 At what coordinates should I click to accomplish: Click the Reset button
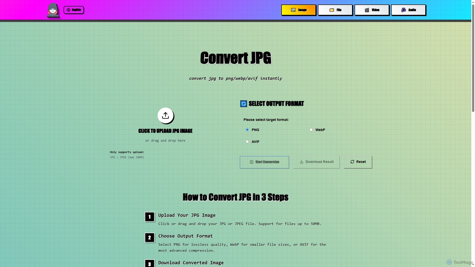tap(358, 162)
